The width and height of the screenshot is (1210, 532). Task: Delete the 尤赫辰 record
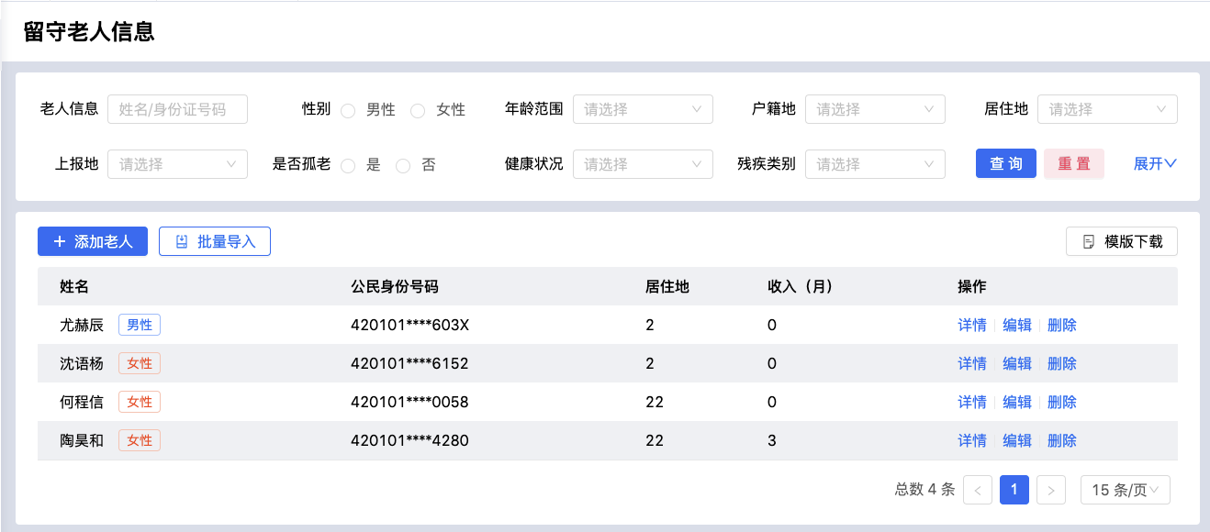click(x=1062, y=325)
